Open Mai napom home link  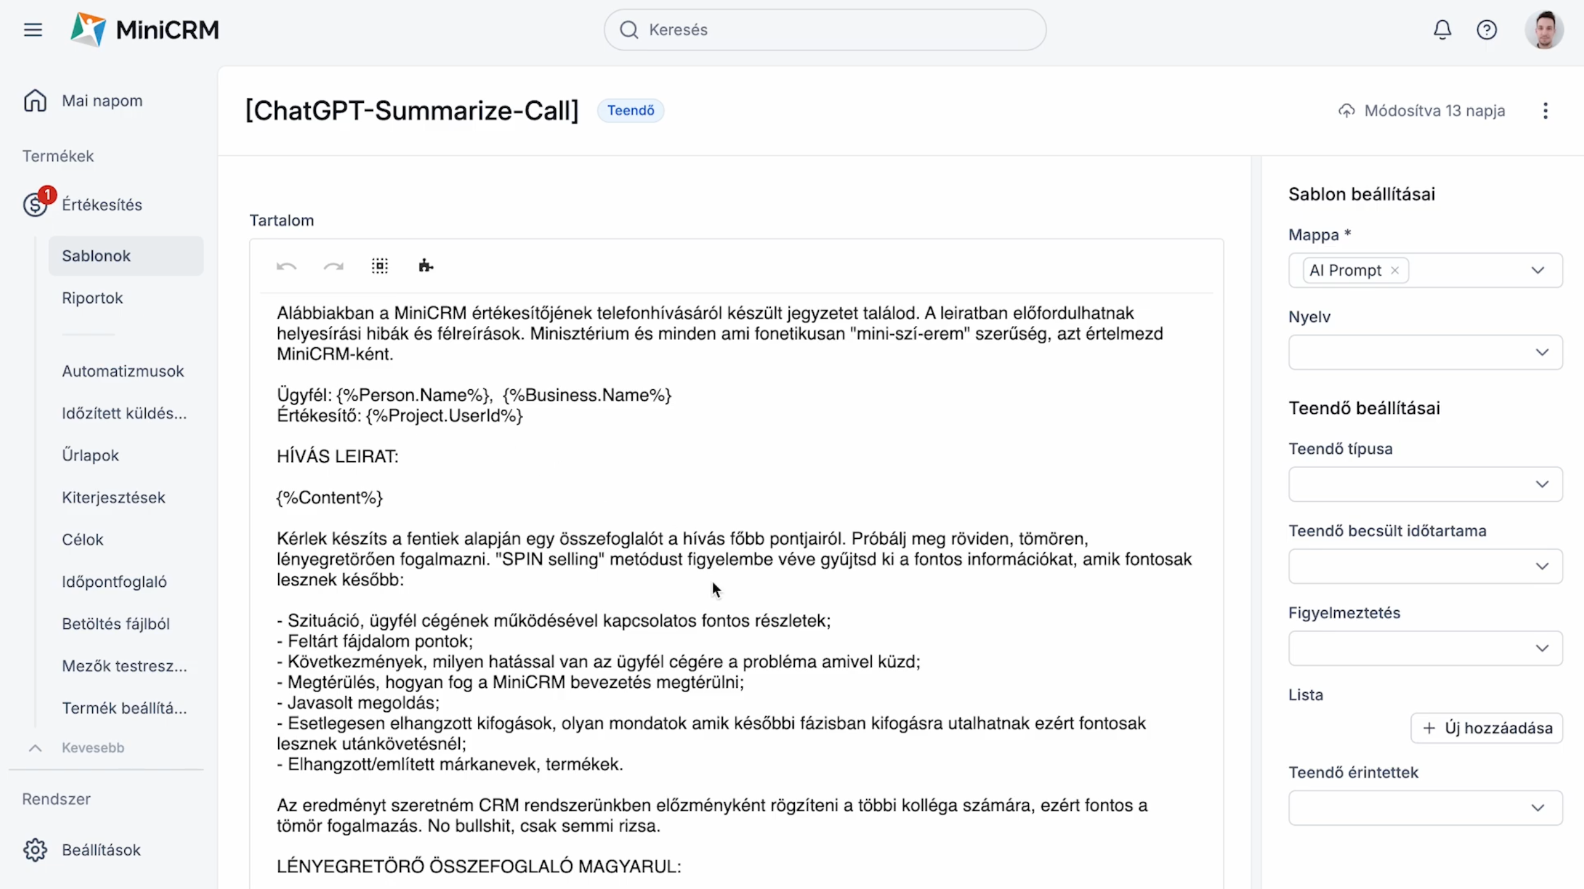pyautogui.click(x=102, y=101)
